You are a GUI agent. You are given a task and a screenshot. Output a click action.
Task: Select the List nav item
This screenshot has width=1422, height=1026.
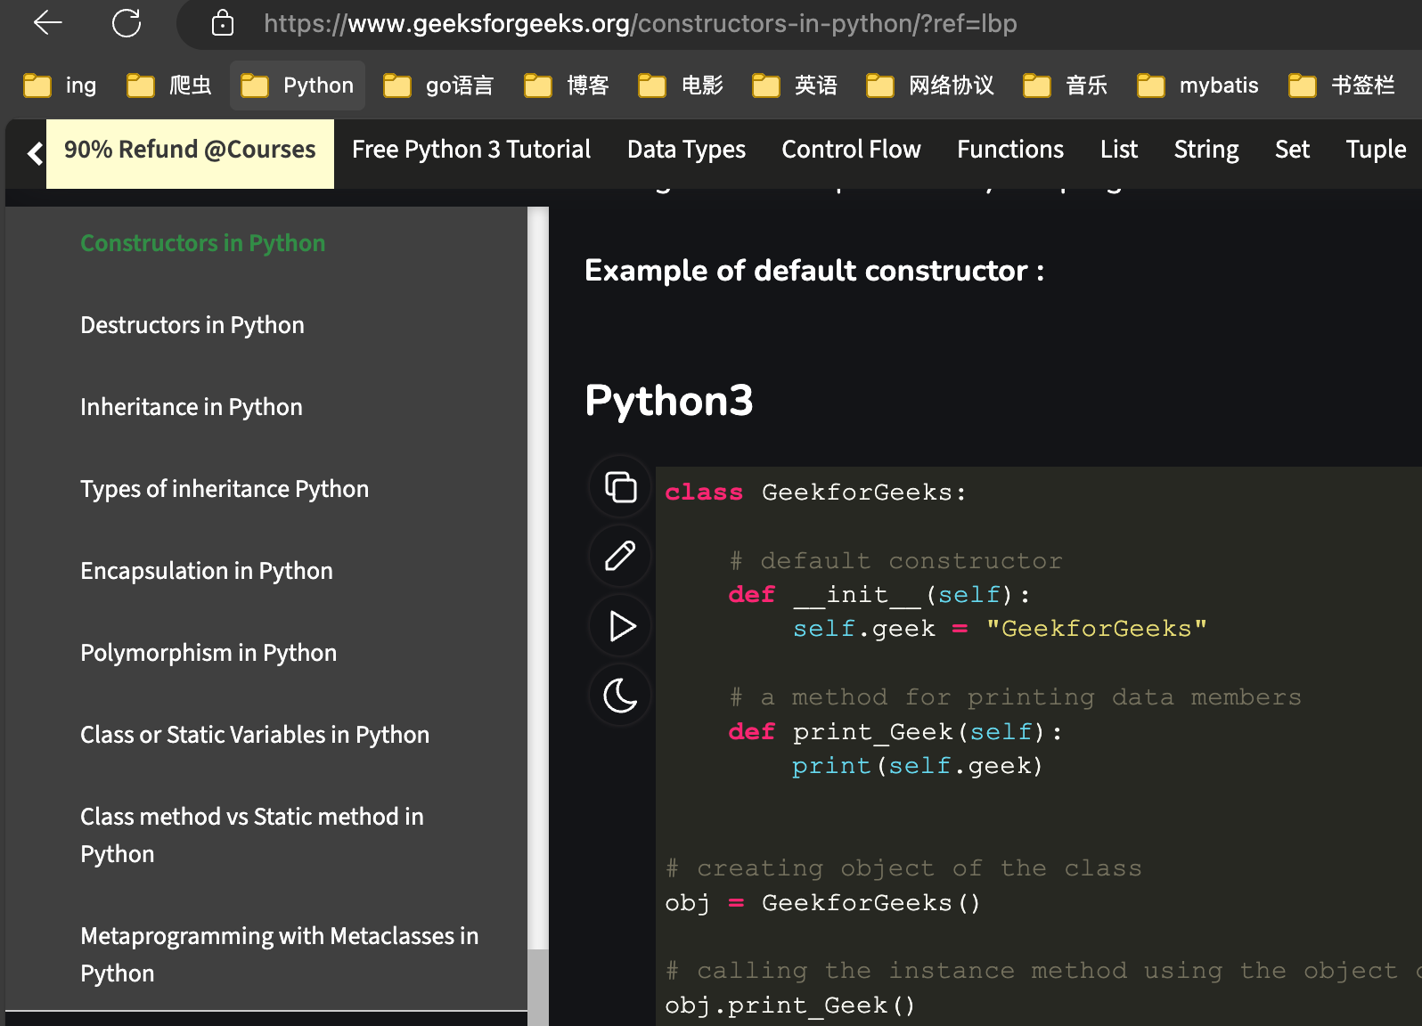click(1119, 150)
